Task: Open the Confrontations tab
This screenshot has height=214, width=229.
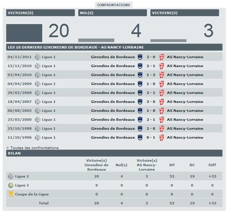Action: click(113, 5)
